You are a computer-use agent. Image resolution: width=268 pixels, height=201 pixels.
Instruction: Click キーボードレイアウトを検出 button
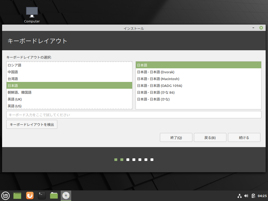pyautogui.click(x=32, y=124)
